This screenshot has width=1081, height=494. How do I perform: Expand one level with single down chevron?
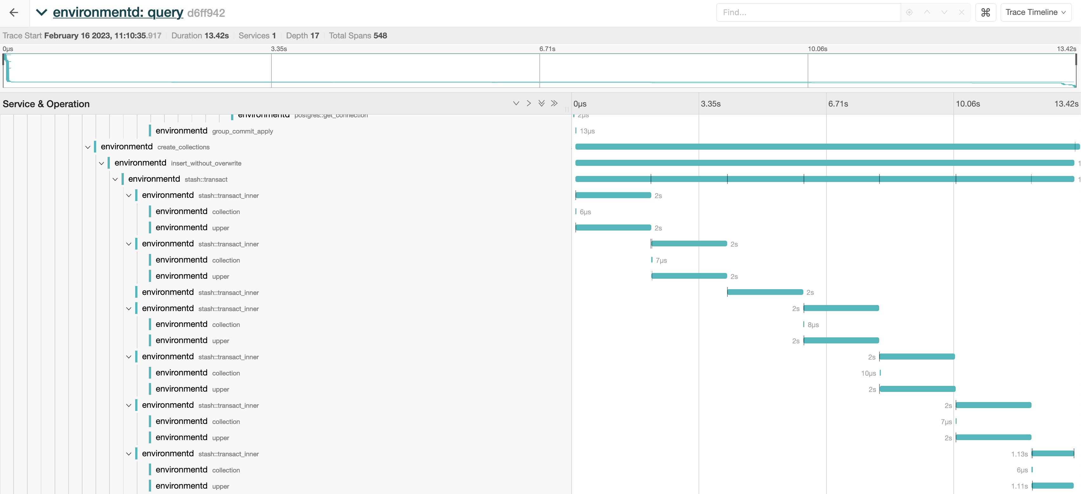(516, 104)
